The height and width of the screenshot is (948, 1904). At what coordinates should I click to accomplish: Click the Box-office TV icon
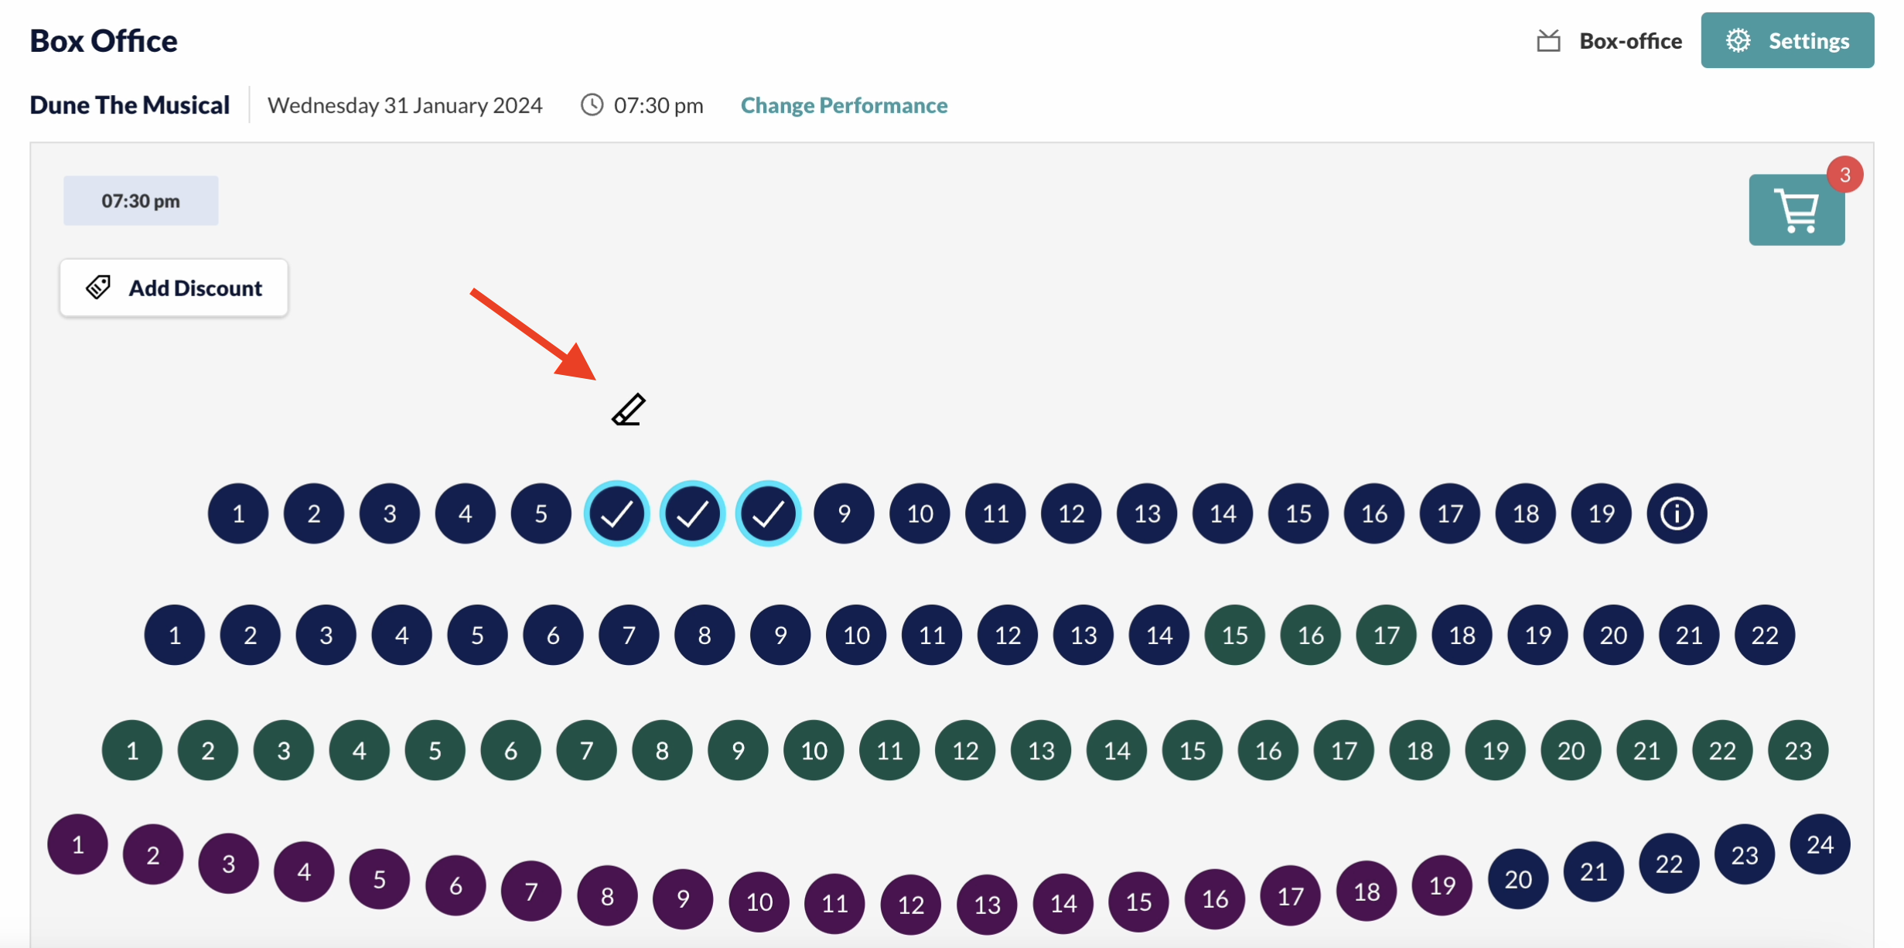pyautogui.click(x=1548, y=41)
